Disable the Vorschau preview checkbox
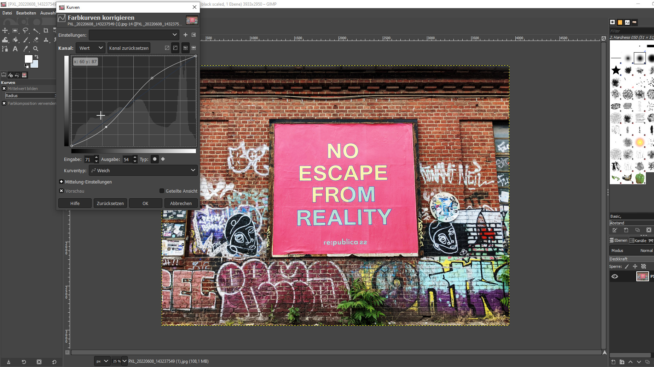This screenshot has width=654, height=367. click(61, 191)
